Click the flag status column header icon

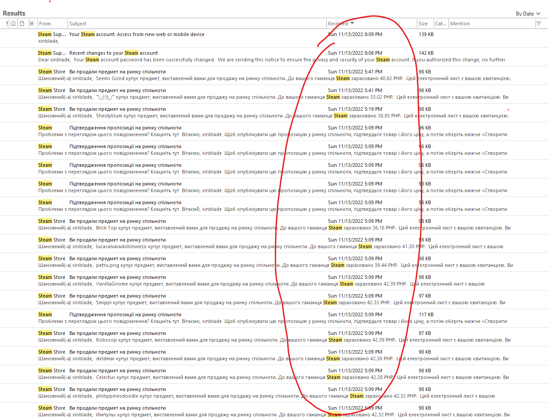(x=540, y=23)
